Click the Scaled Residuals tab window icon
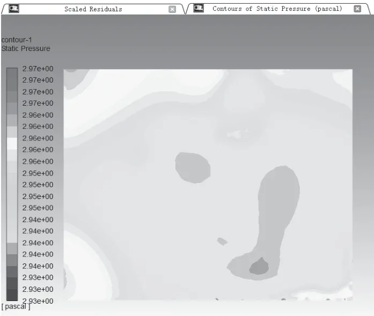374x316 pixels. [14, 9]
